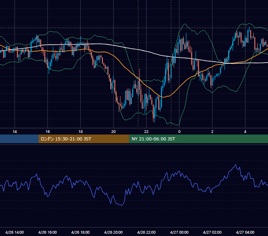The image size is (268, 236).
Task: Click the hour label 18 on price chart axis
Action: pos(80,132)
